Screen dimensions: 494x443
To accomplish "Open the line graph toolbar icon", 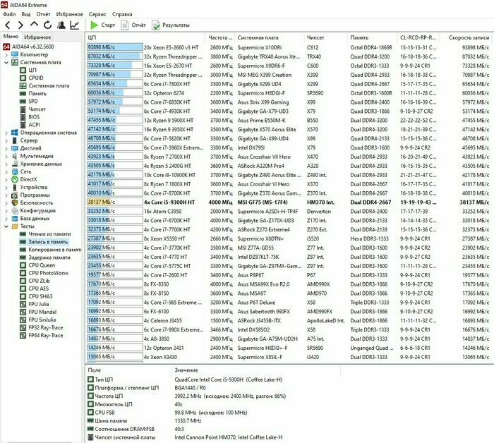I will (x=74, y=25).
